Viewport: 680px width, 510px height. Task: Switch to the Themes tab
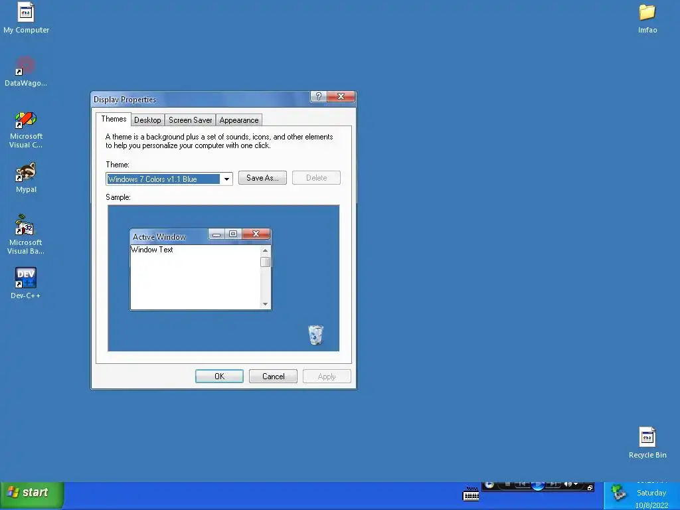[114, 120]
